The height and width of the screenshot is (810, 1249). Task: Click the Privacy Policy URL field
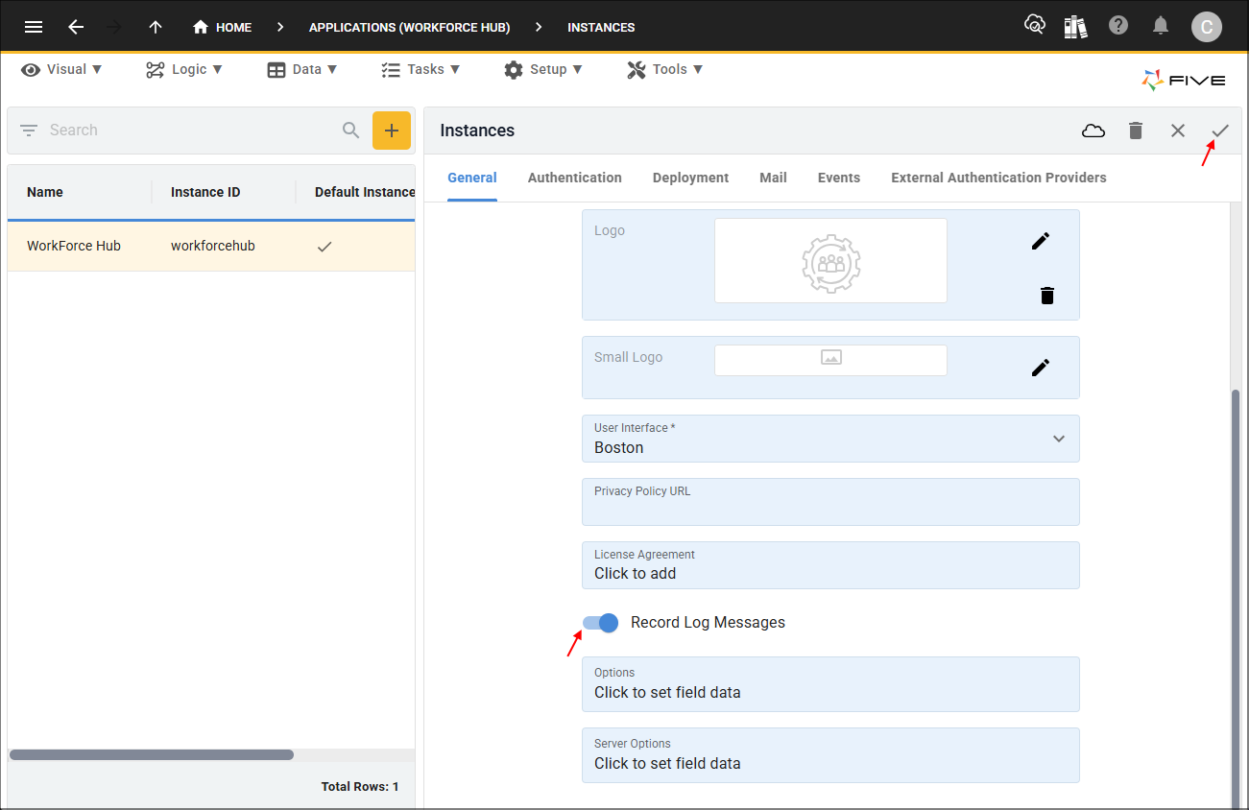[830, 502]
